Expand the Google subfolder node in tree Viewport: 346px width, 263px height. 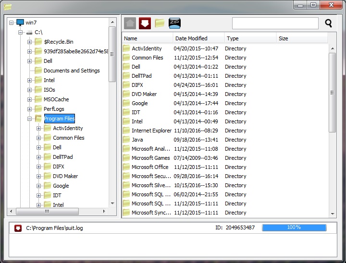[38, 186]
